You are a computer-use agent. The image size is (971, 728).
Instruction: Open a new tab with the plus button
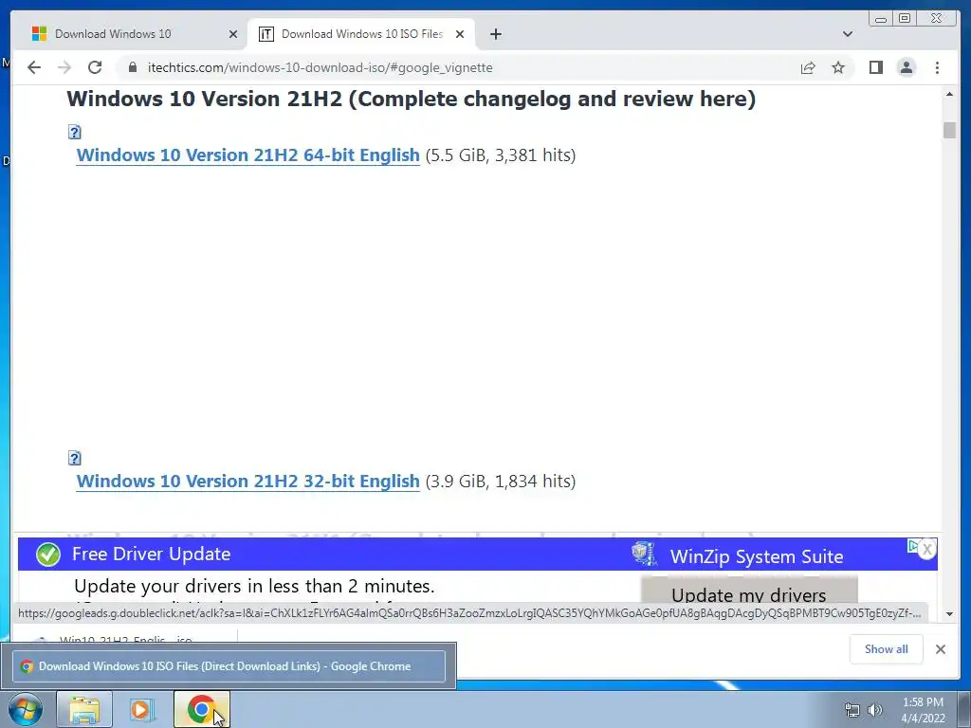(x=495, y=34)
